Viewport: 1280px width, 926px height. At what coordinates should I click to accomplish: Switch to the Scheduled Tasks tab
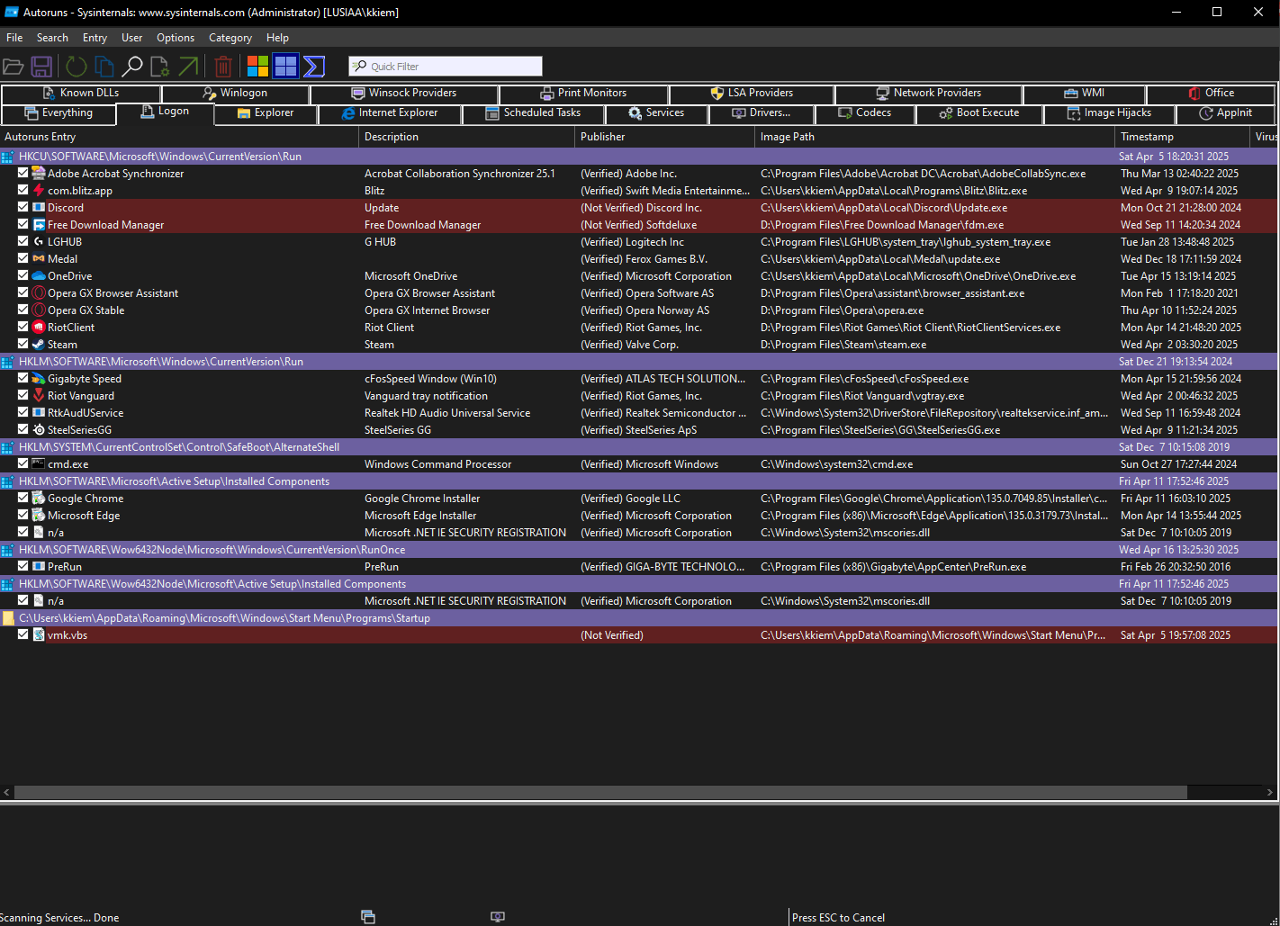click(533, 113)
